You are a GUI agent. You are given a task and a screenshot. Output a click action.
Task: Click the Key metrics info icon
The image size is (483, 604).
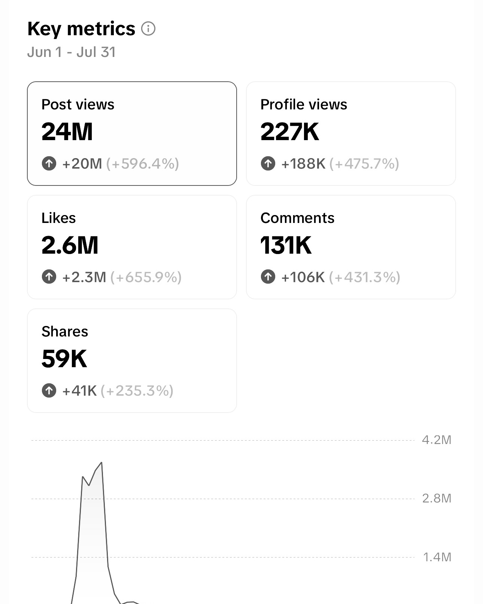point(148,29)
